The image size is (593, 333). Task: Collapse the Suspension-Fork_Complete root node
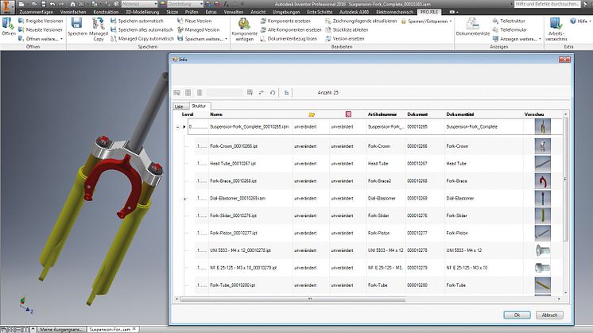[177, 127]
